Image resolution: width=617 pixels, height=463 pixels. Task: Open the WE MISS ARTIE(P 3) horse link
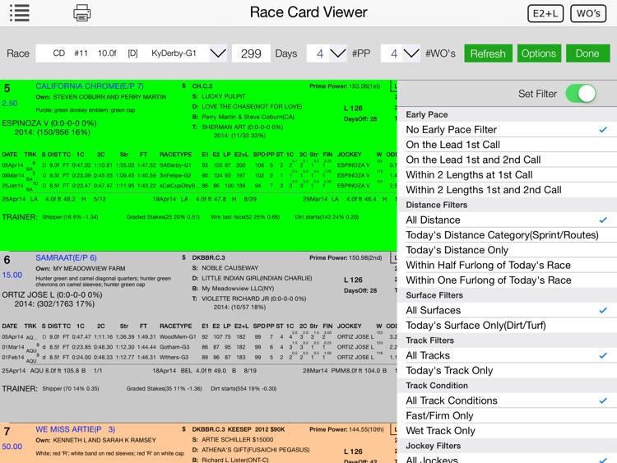tap(75, 429)
